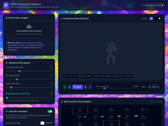Screen dimensions: 168x126
Task: Open the white Temizlenecek Renk swatch
Action: click(x=42, y=123)
